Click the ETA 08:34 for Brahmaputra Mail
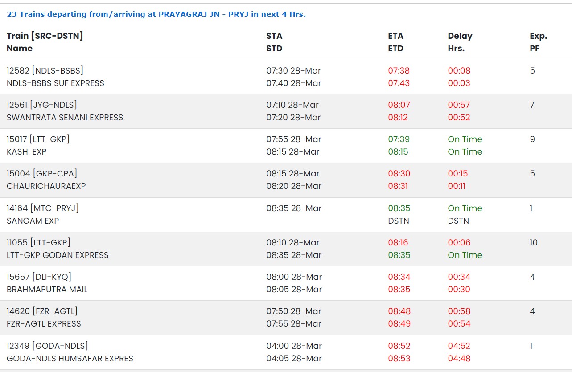The image size is (572, 372). (399, 277)
